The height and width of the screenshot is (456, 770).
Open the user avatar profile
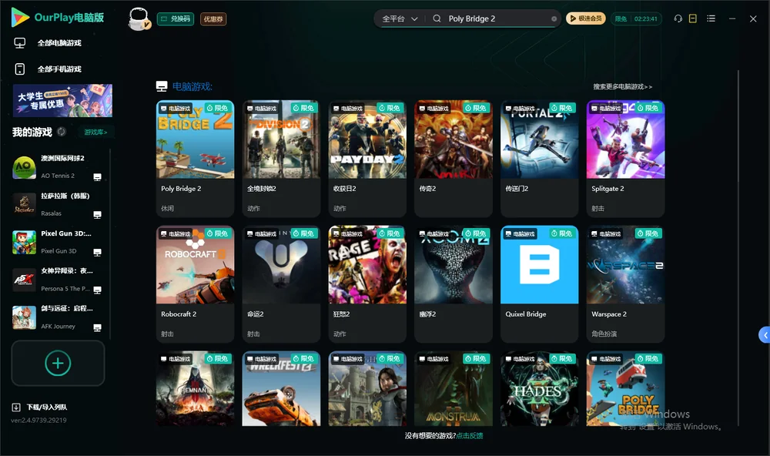139,18
